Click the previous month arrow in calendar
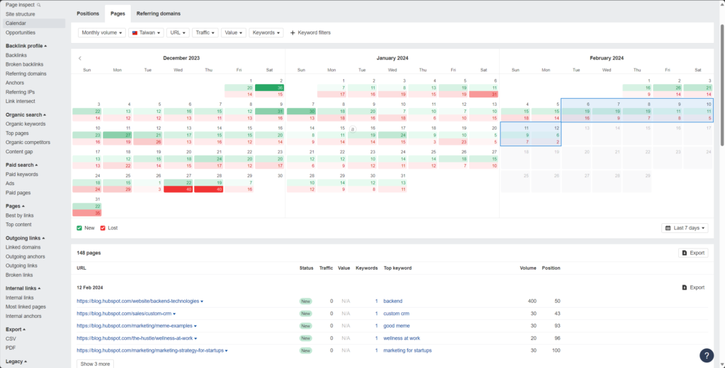725x368 pixels. click(80, 58)
